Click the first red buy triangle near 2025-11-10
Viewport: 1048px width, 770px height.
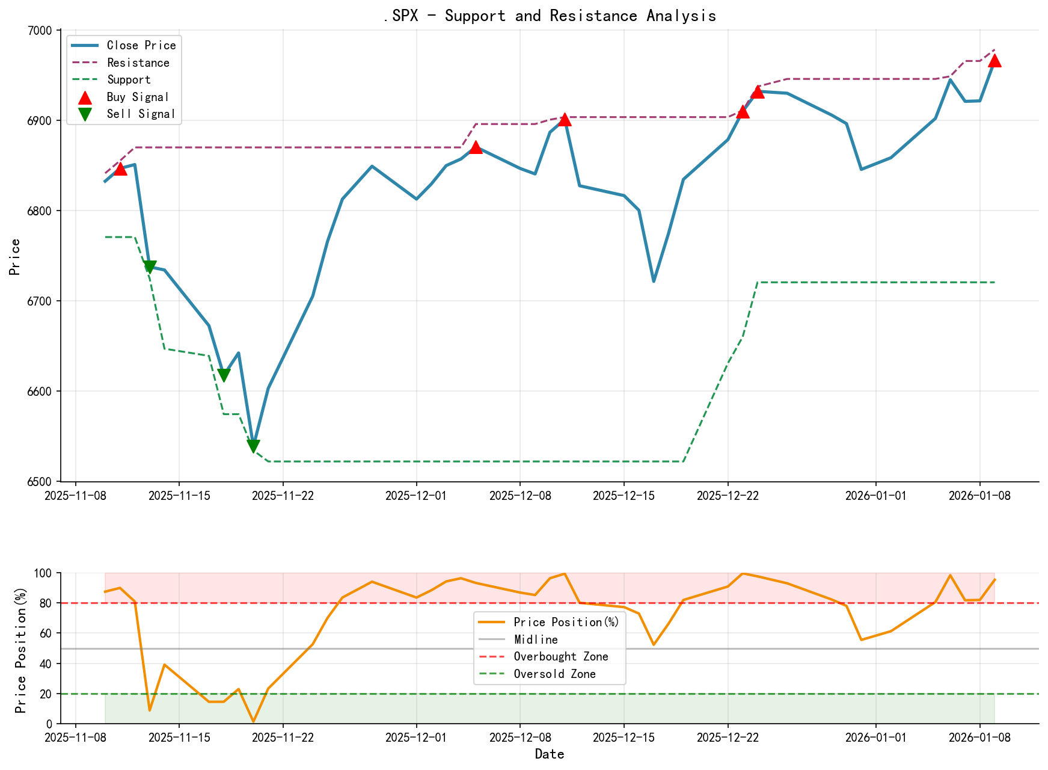point(120,169)
